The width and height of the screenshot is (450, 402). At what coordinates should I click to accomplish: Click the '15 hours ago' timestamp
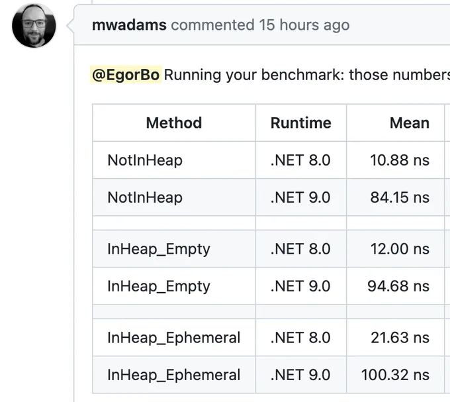coord(304,25)
